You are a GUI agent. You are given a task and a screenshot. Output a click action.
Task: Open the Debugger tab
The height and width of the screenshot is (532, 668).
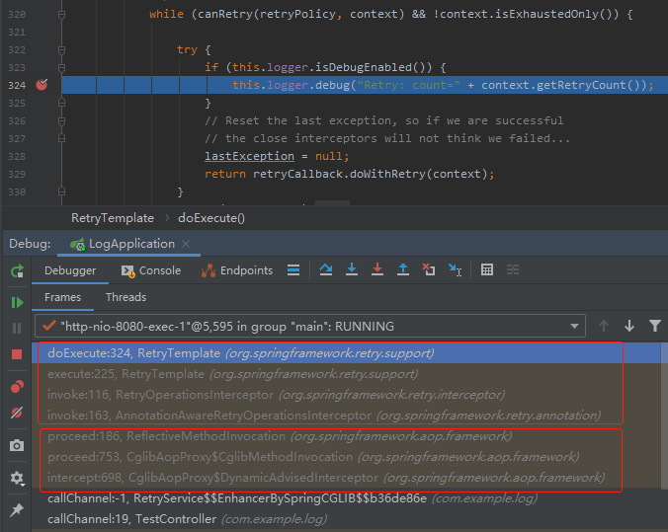pyautogui.click(x=70, y=270)
